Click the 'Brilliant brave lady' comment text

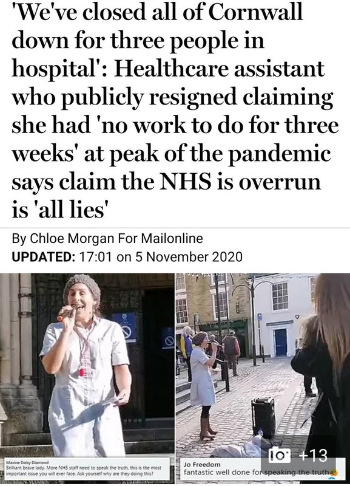click(84, 471)
